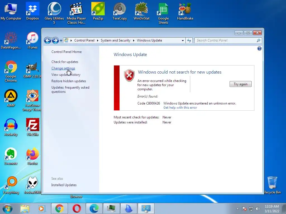Launch GIMP 2.10 desktop icon
Screen dimensions: 286x214
pos(32,70)
